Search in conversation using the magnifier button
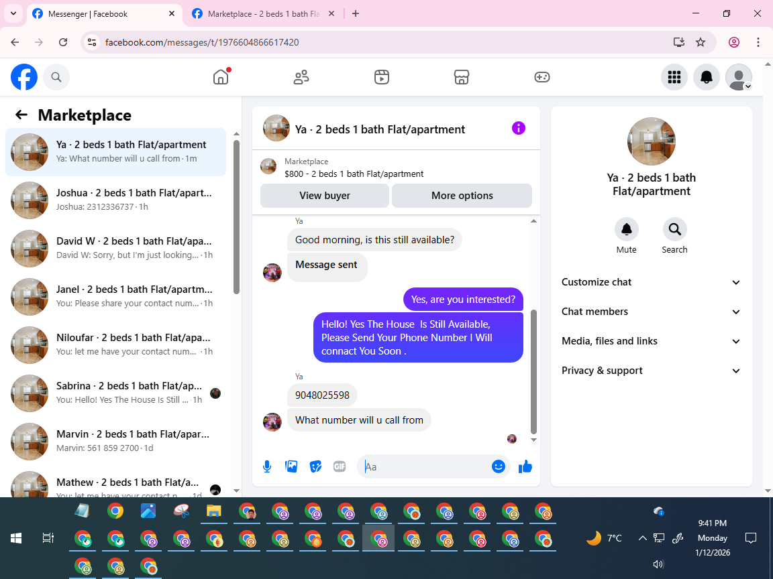 pyautogui.click(x=674, y=229)
